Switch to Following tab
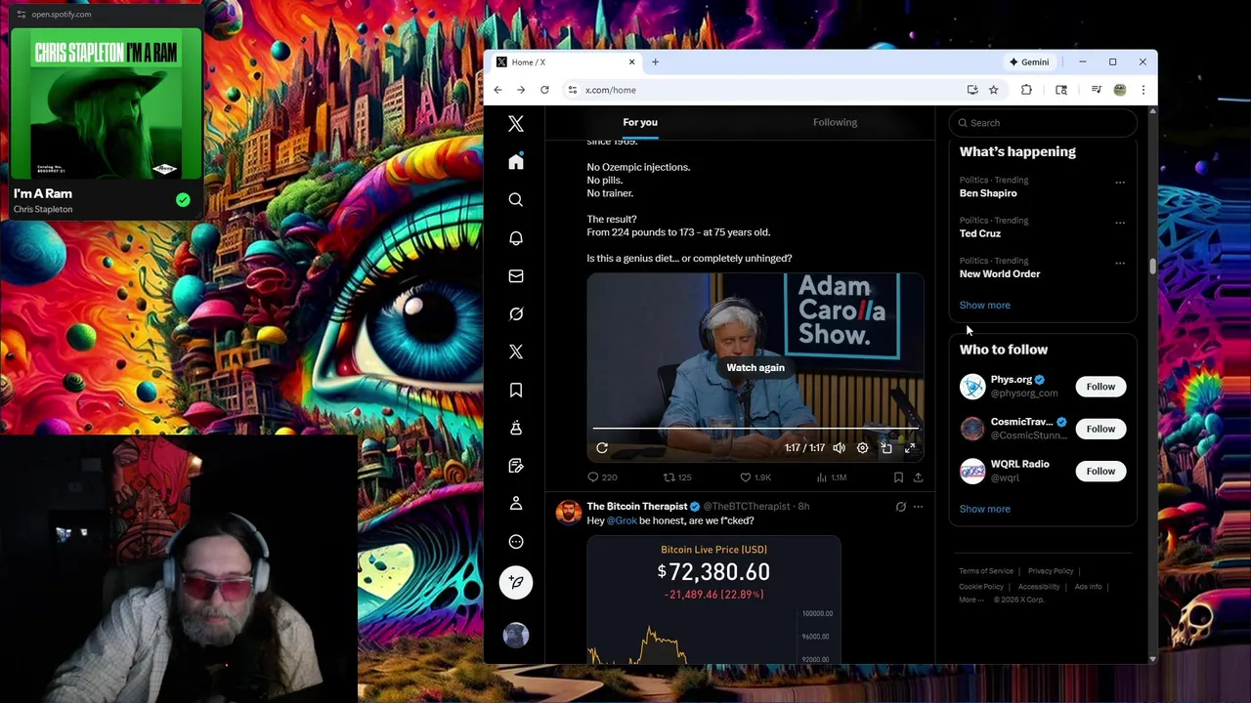This screenshot has width=1251, height=703. pyautogui.click(x=835, y=122)
